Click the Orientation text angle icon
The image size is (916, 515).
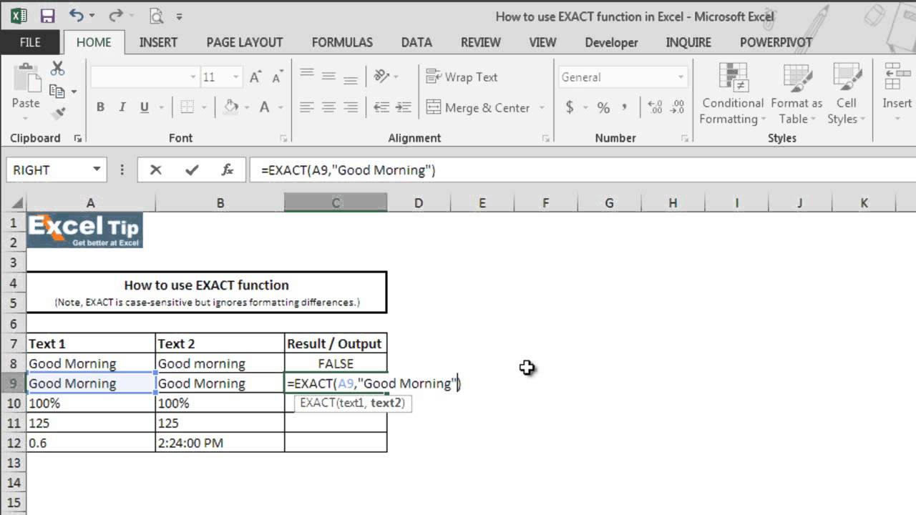[x=381, y=76]
